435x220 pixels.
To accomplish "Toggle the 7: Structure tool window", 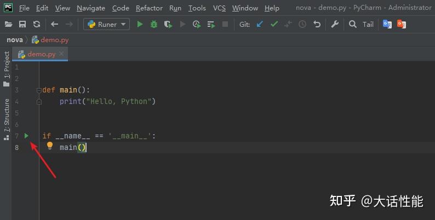I will (x=7, y=119).
